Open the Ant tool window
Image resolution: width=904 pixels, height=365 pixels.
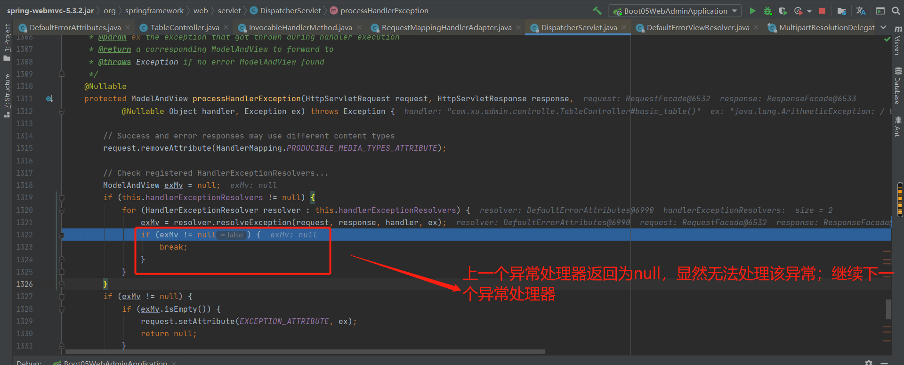pyautogui.click(x=897, y=126)
